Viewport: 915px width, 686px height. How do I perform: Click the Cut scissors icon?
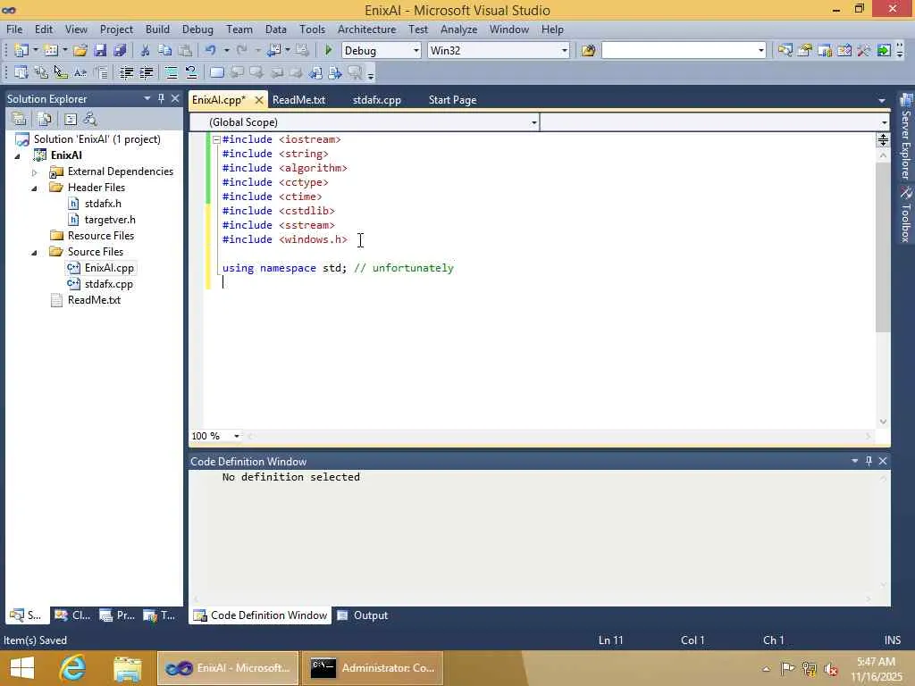point(145,51)
